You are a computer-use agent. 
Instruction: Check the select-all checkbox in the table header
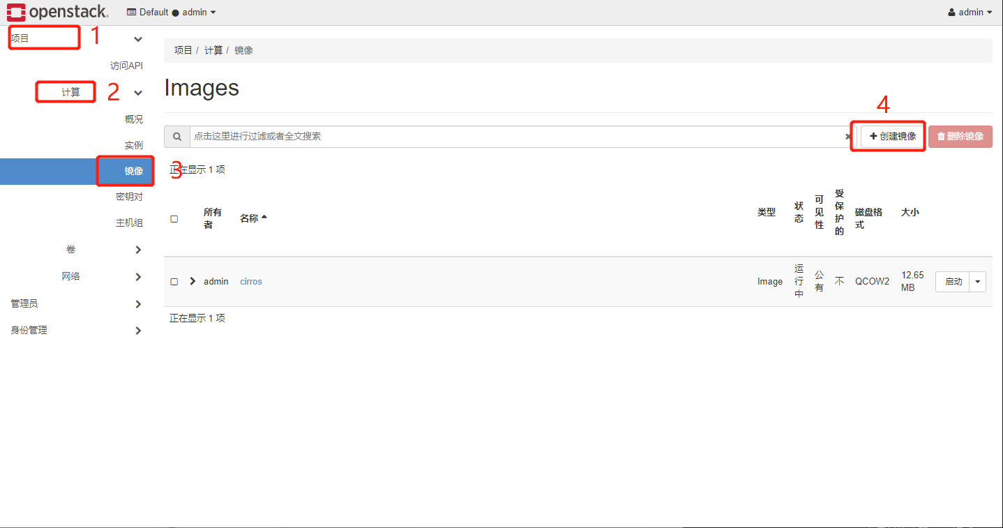(x=174, y=218)
